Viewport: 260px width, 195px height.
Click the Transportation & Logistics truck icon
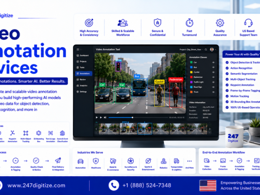176,161
